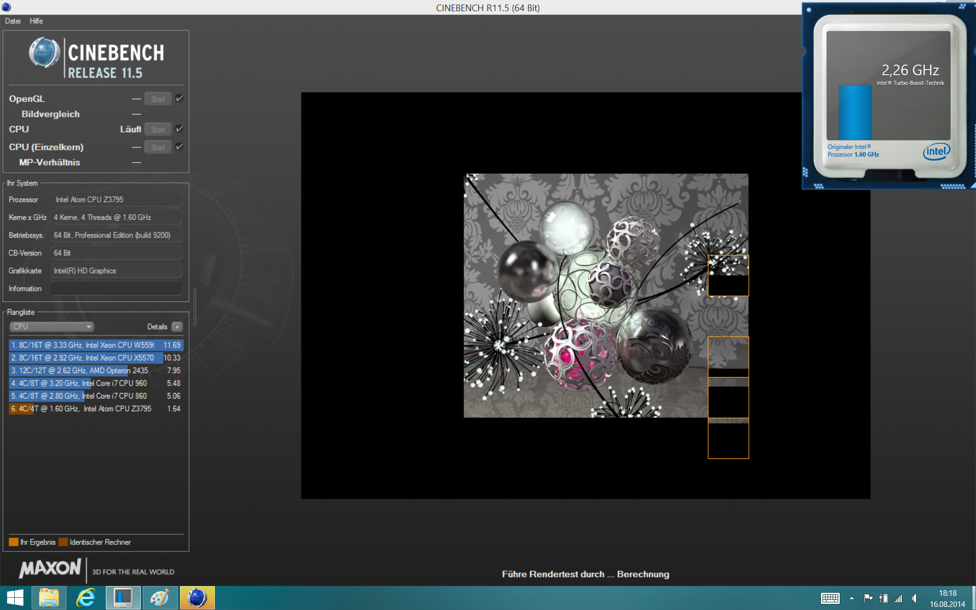Open the Action Center flag icon
This screenshot has width=976, height=610.
point(868,598)
